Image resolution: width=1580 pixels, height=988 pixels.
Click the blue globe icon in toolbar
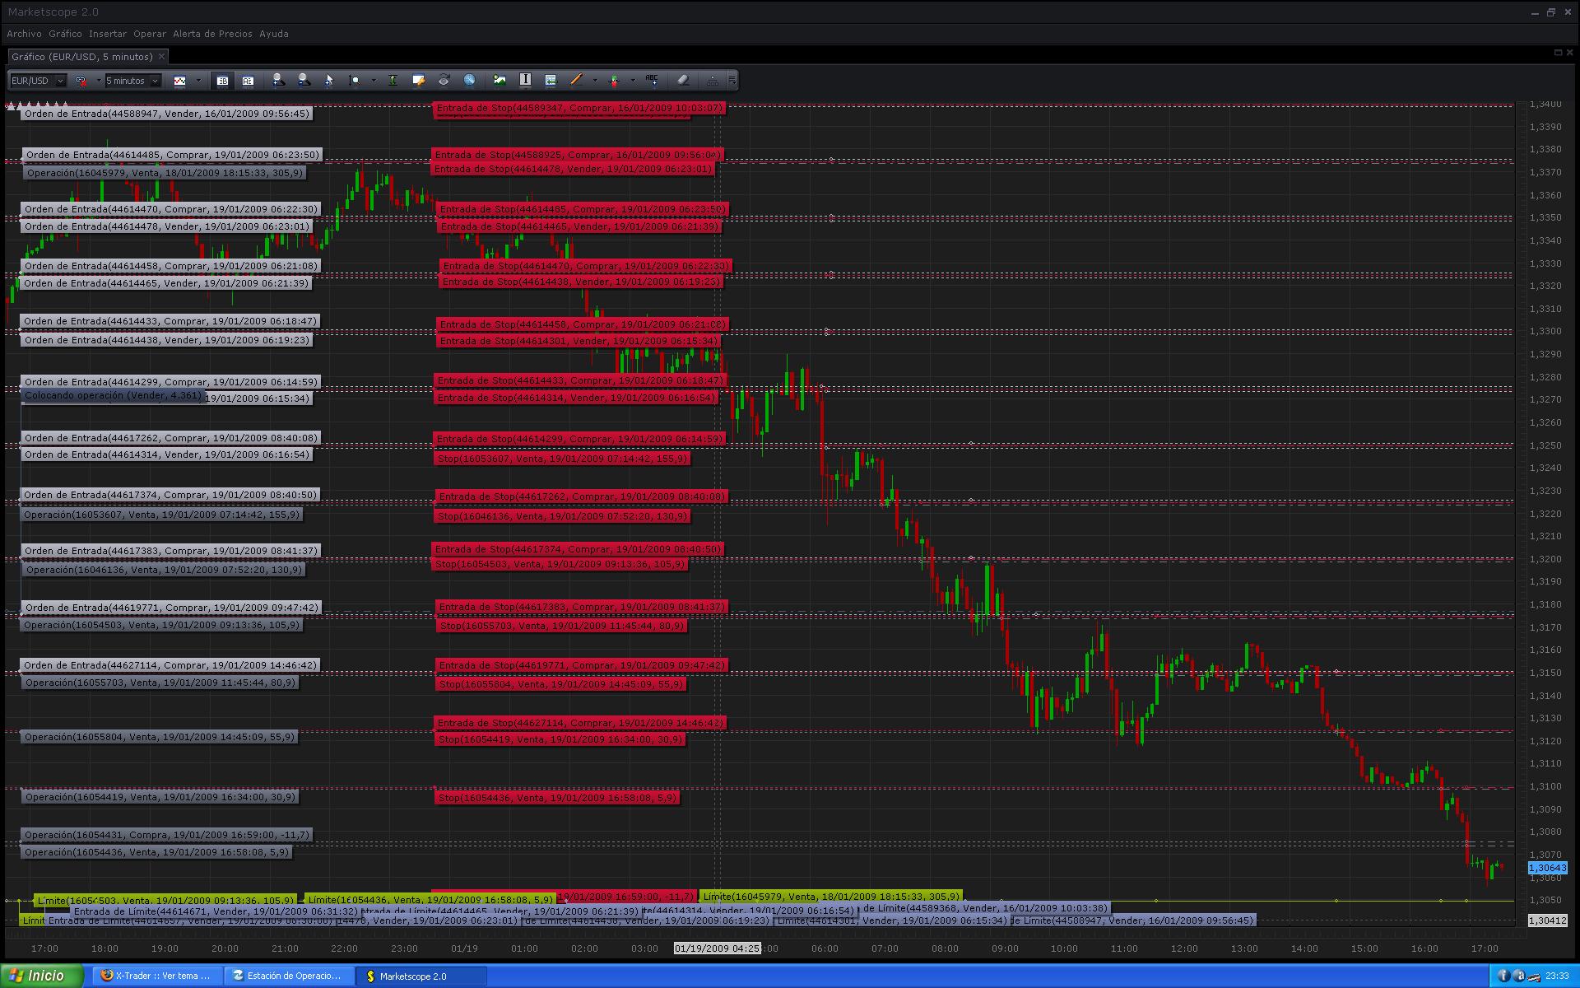(x=469, y=80)
